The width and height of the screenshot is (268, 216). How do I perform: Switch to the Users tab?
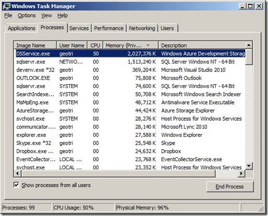(167, 28)
